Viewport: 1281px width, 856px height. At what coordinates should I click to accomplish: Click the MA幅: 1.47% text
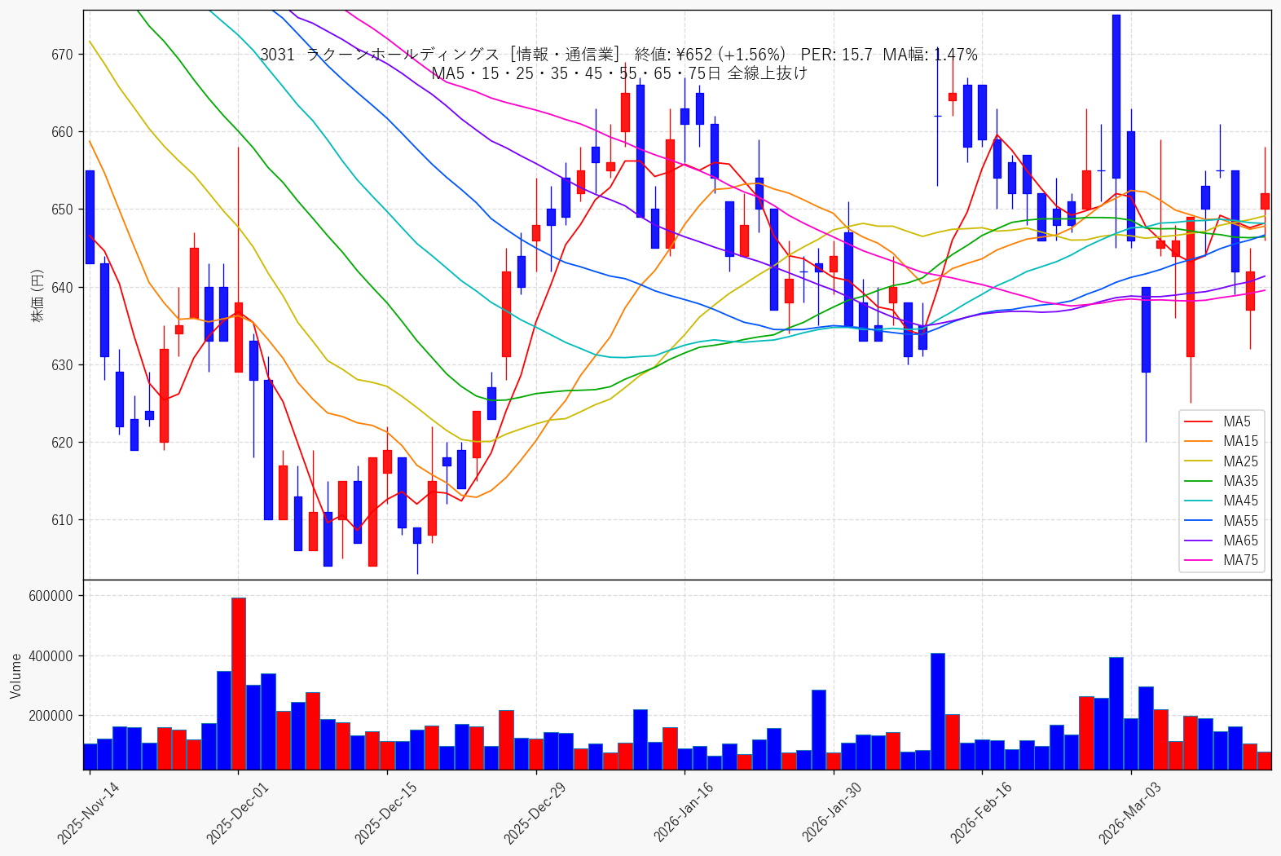click(931, 55)
